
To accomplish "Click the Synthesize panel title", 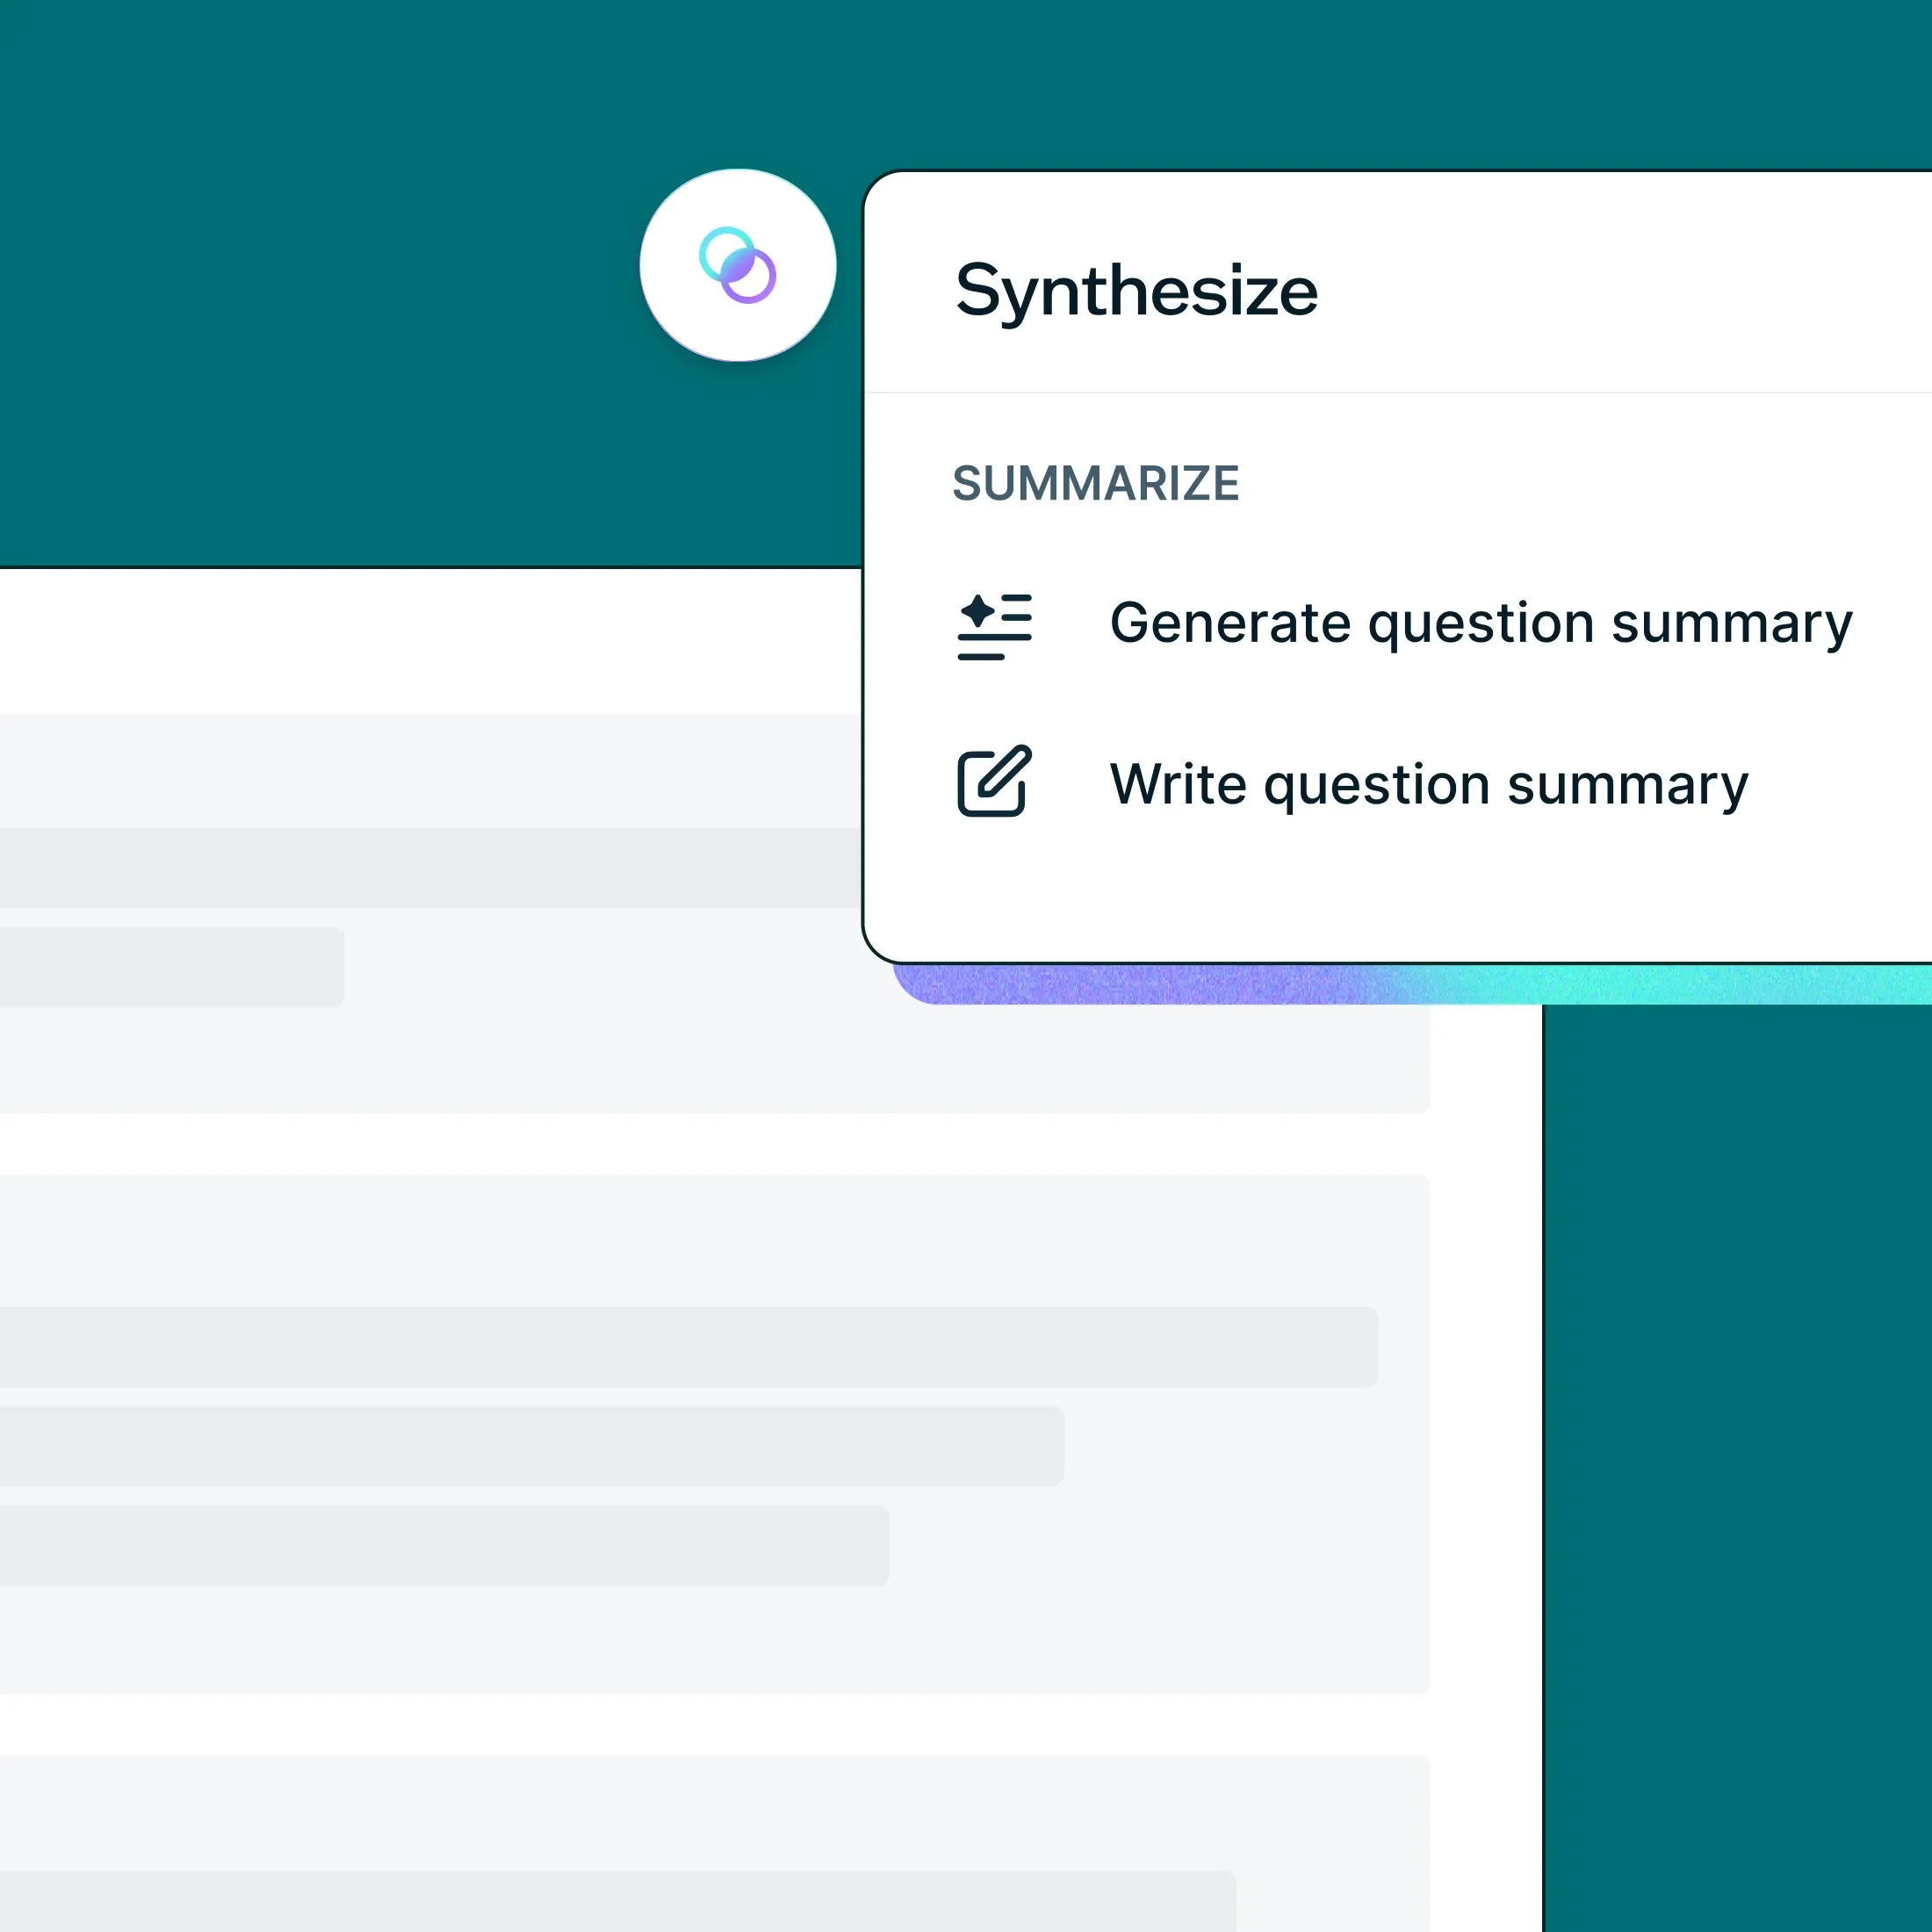I will [x=1136, y=291].
